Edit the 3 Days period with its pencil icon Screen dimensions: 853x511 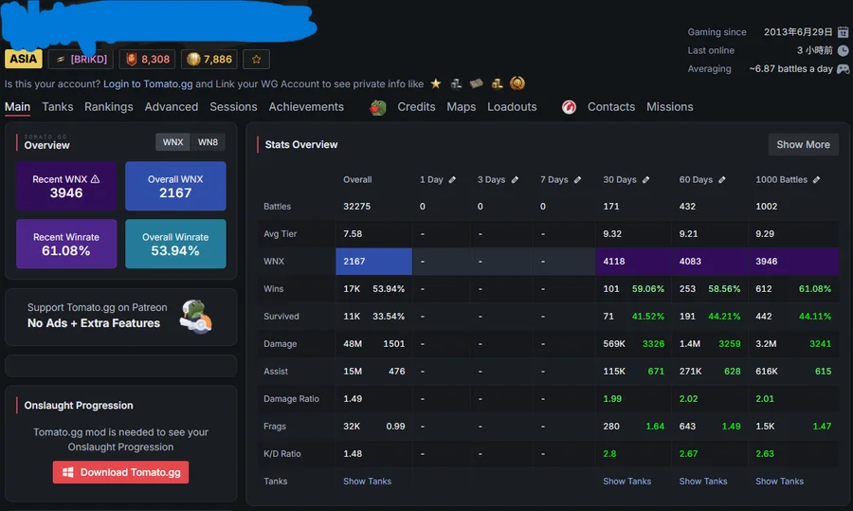515,179
